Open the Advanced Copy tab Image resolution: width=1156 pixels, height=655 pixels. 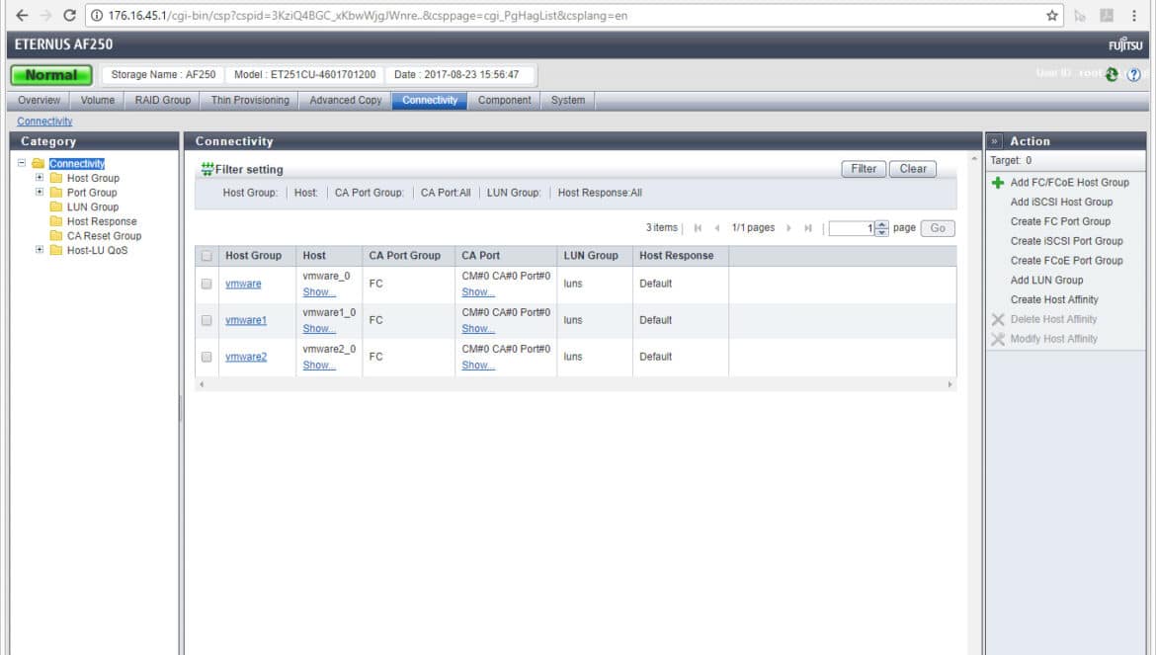point(346,100)
